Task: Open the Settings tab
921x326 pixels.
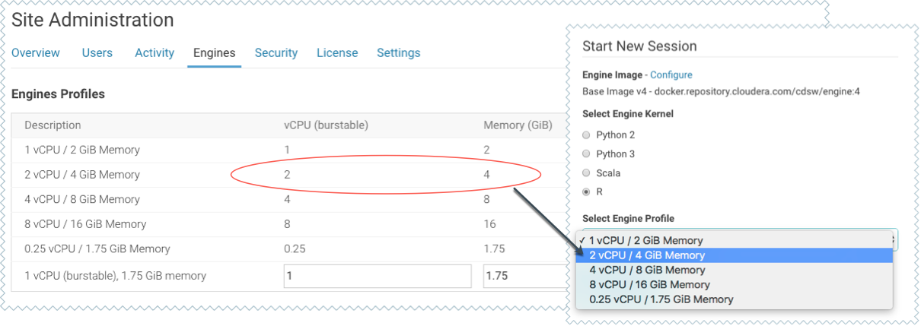Action: coord(398,52)
